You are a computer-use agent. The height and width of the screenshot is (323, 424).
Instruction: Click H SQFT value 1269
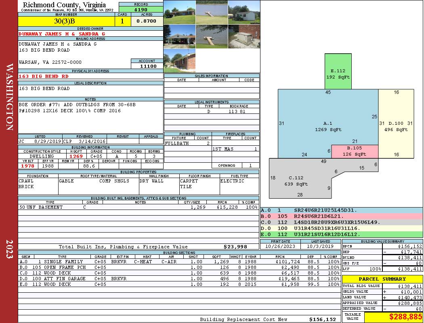point(76,156)
